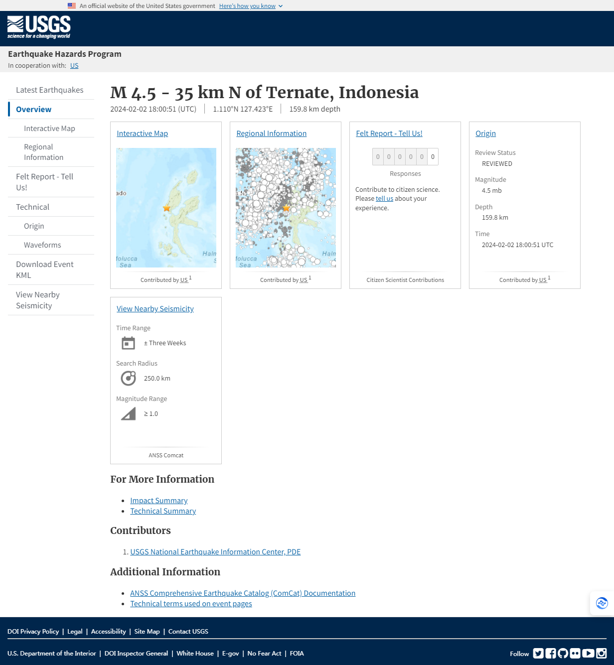Click the calendar Time Range icon
This screenshot has width=614, height=665.
coord(128,343)
